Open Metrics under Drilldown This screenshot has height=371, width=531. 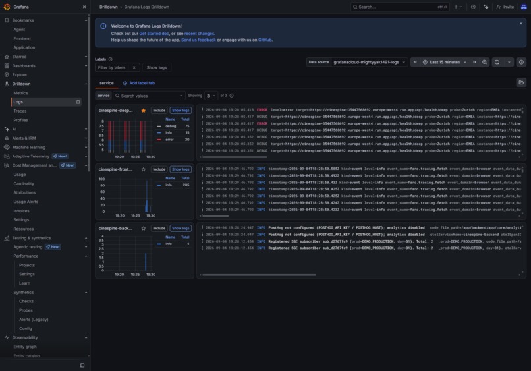coord(20,93)
